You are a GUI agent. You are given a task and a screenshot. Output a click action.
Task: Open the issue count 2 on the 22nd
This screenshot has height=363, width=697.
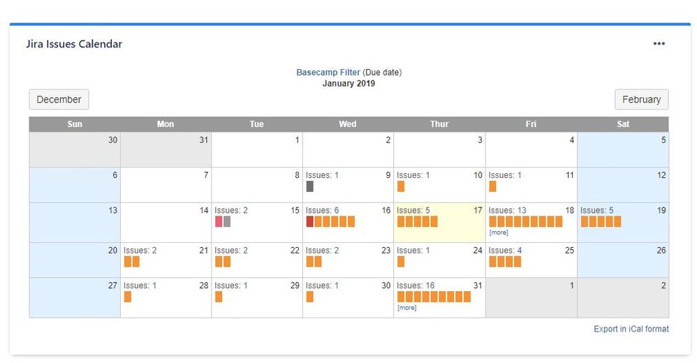pos(245,250)
